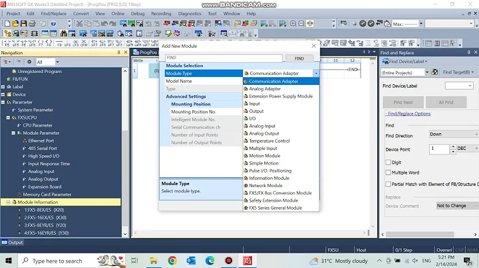Viewport: 479px width, 268px height.
Task: Close the Add New Module dialog
Action: click(x=314, y=46)
